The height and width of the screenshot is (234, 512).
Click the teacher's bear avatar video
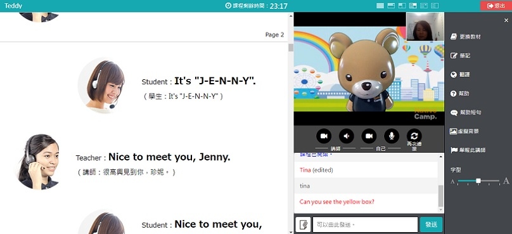366,69
